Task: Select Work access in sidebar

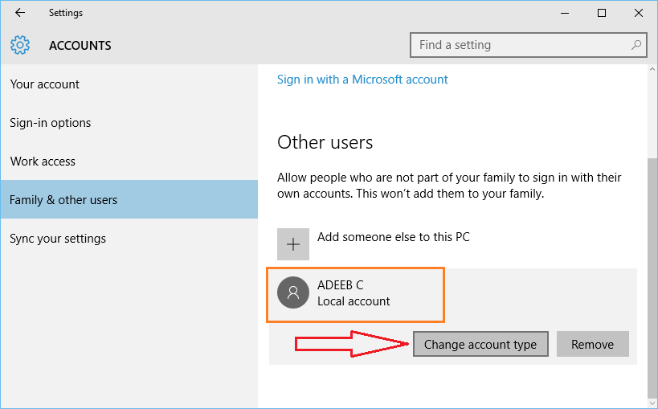Action: [129, 162]
